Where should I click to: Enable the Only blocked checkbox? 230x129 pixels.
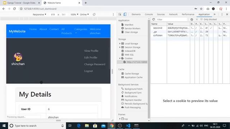coord(201,19)
